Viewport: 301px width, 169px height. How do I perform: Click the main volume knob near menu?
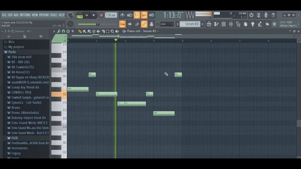[x=70, y=15]
